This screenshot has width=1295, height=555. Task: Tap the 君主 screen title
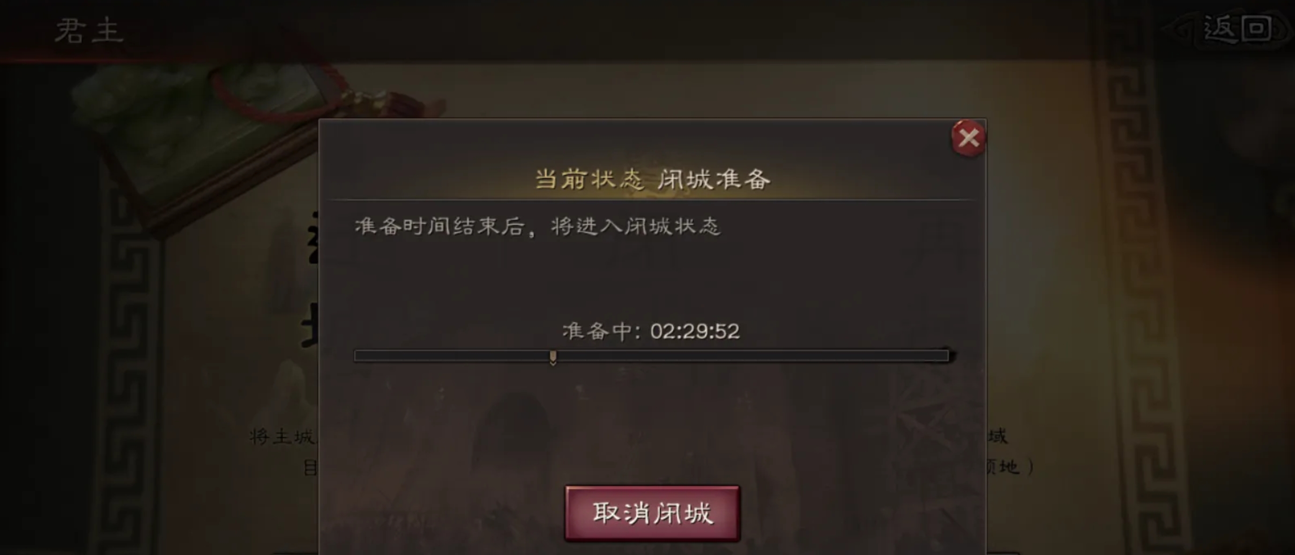pos(89,30)
